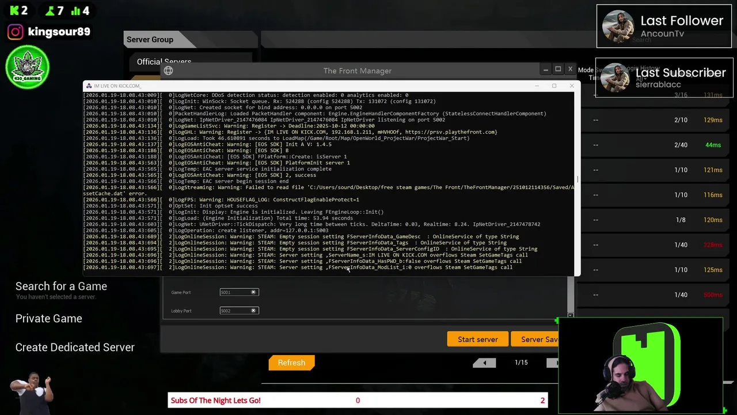Open Create Dedicated Server

point(75,348)
